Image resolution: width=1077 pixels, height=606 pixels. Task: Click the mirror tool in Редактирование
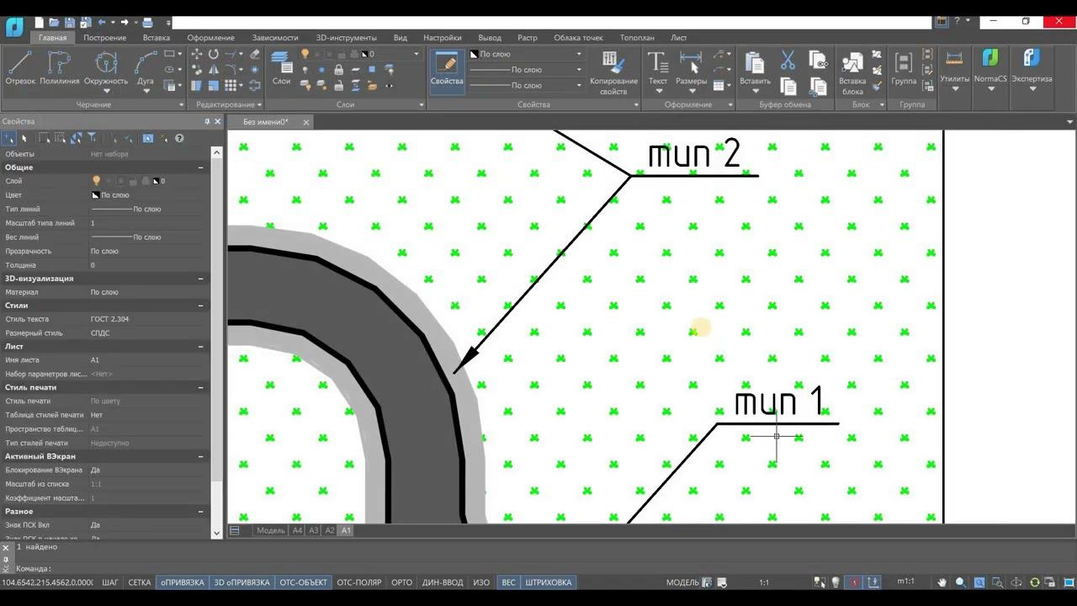click(x=214, y=70)
